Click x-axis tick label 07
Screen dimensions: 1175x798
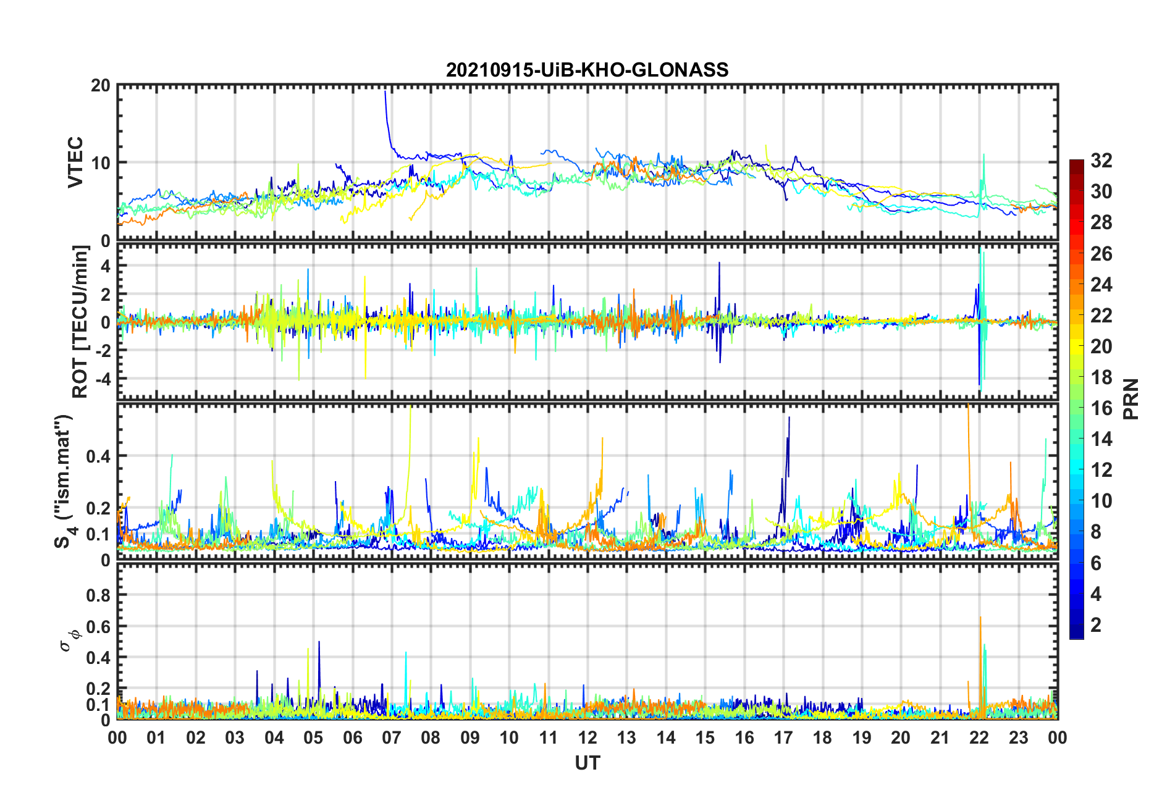[x=392, y=738]
